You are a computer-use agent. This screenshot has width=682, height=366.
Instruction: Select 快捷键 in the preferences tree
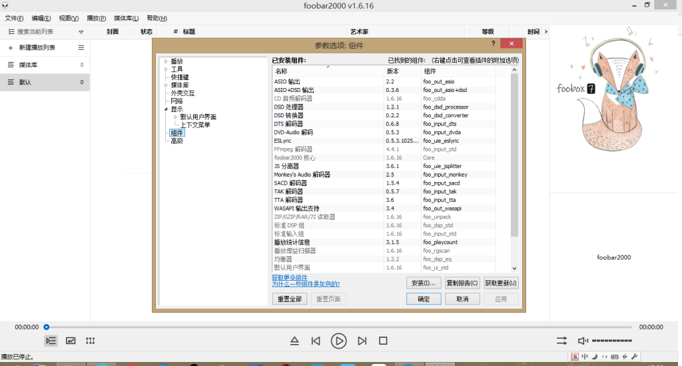click(180, 77)
